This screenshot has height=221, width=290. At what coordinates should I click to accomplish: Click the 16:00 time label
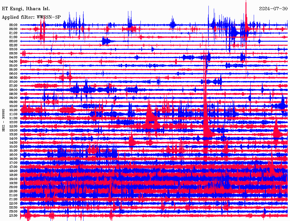(13, 155)
